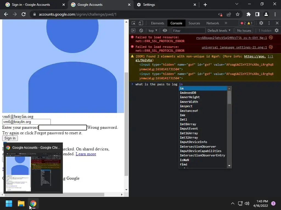This screenshot has width=281, height=210.
Task: Bookmark this page with the star icon
Action: (x=238, y=14)
